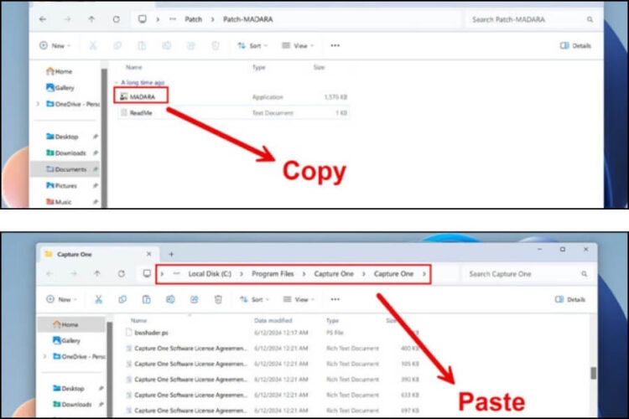Click the Local Disk (C:) breadcrumb
This screenshot has height=419, width=629.
click(210, 274)
